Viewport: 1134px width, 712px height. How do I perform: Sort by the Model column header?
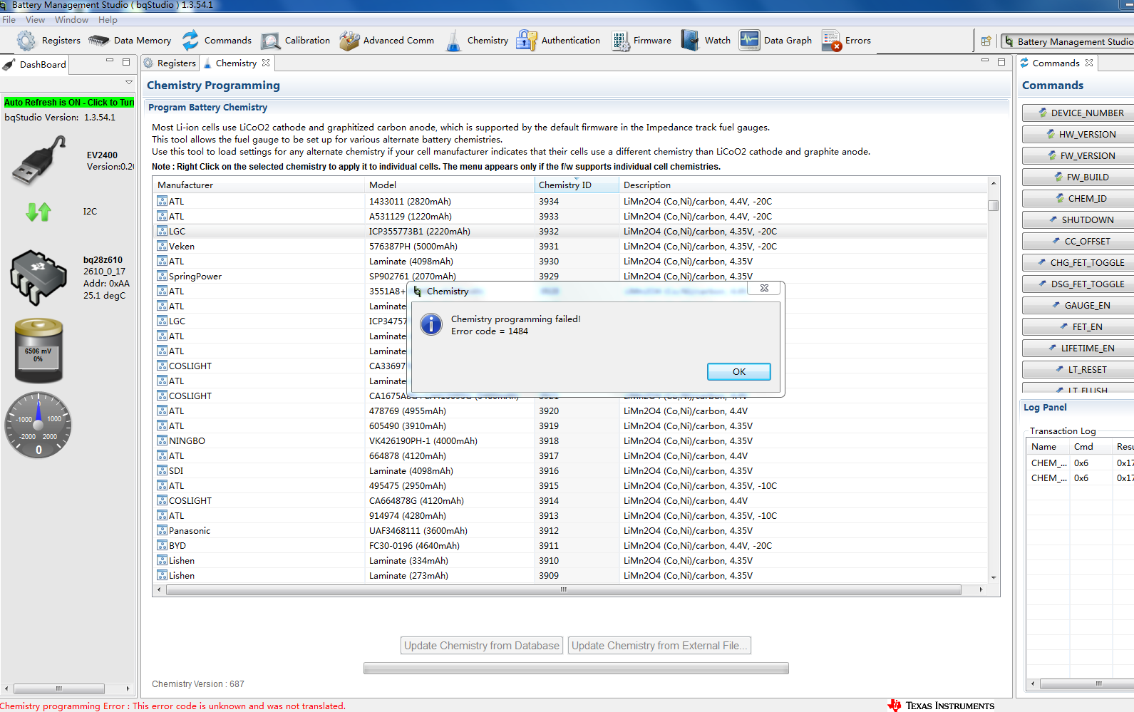[450, 185]
